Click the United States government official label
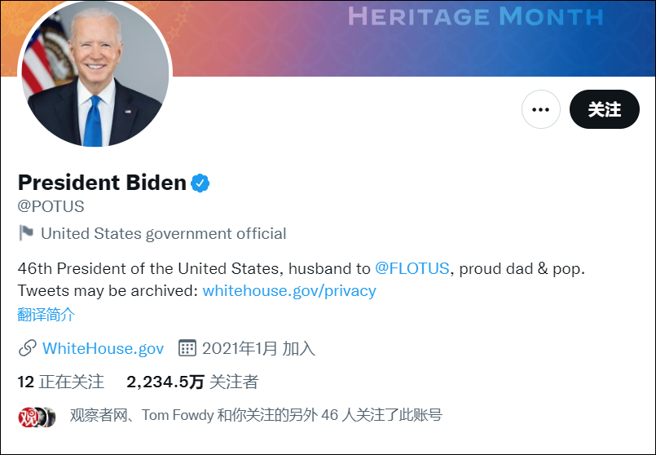 point(163,233)
